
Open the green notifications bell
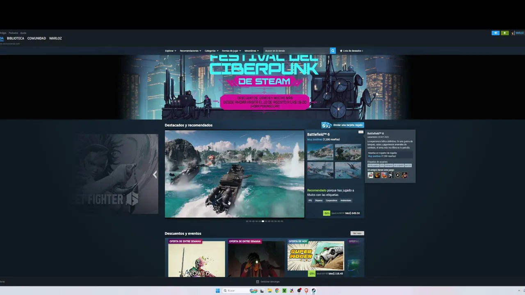505,33
